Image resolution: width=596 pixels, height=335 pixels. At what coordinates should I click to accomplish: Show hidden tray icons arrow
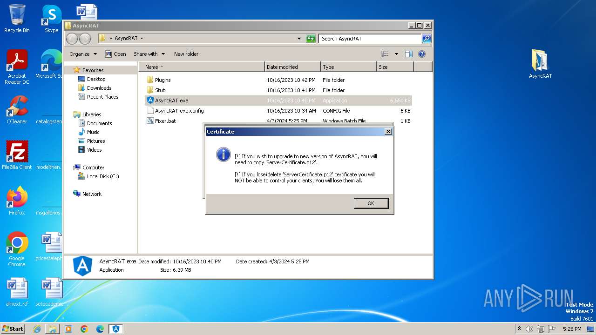point(520,328)
